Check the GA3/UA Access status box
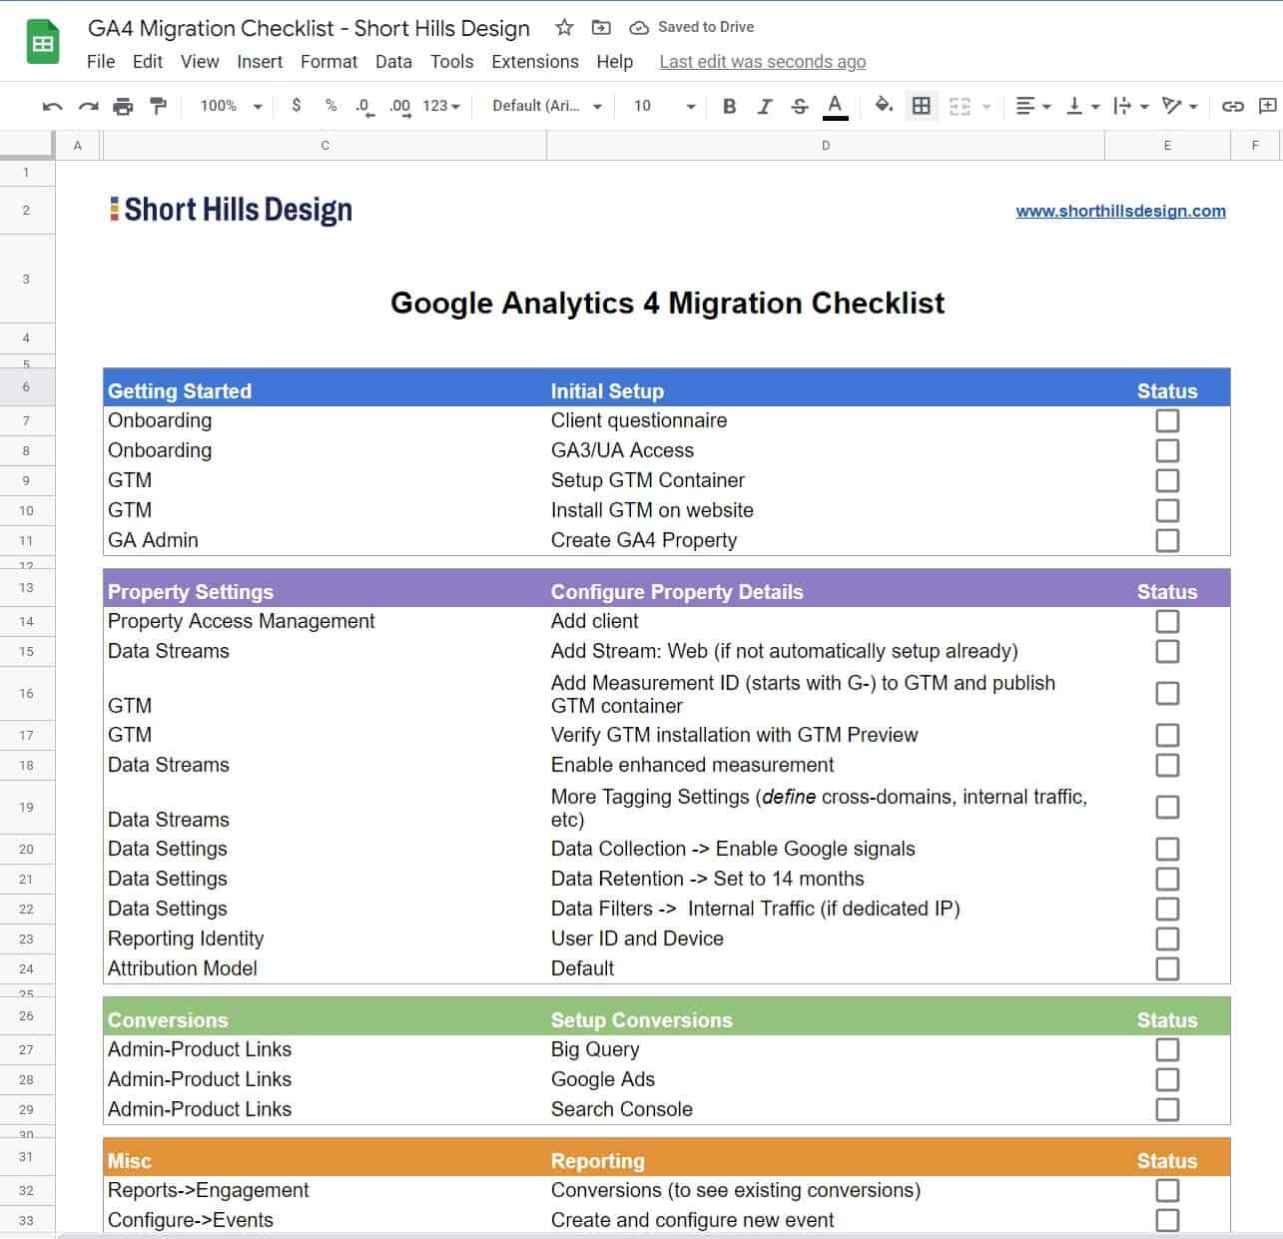The image size is (1283, 1239). tap(1167, 450)
